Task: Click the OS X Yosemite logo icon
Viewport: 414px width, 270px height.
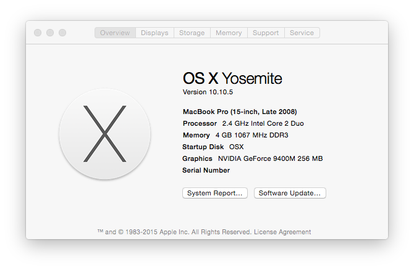Action: click(x=105, y=134)
